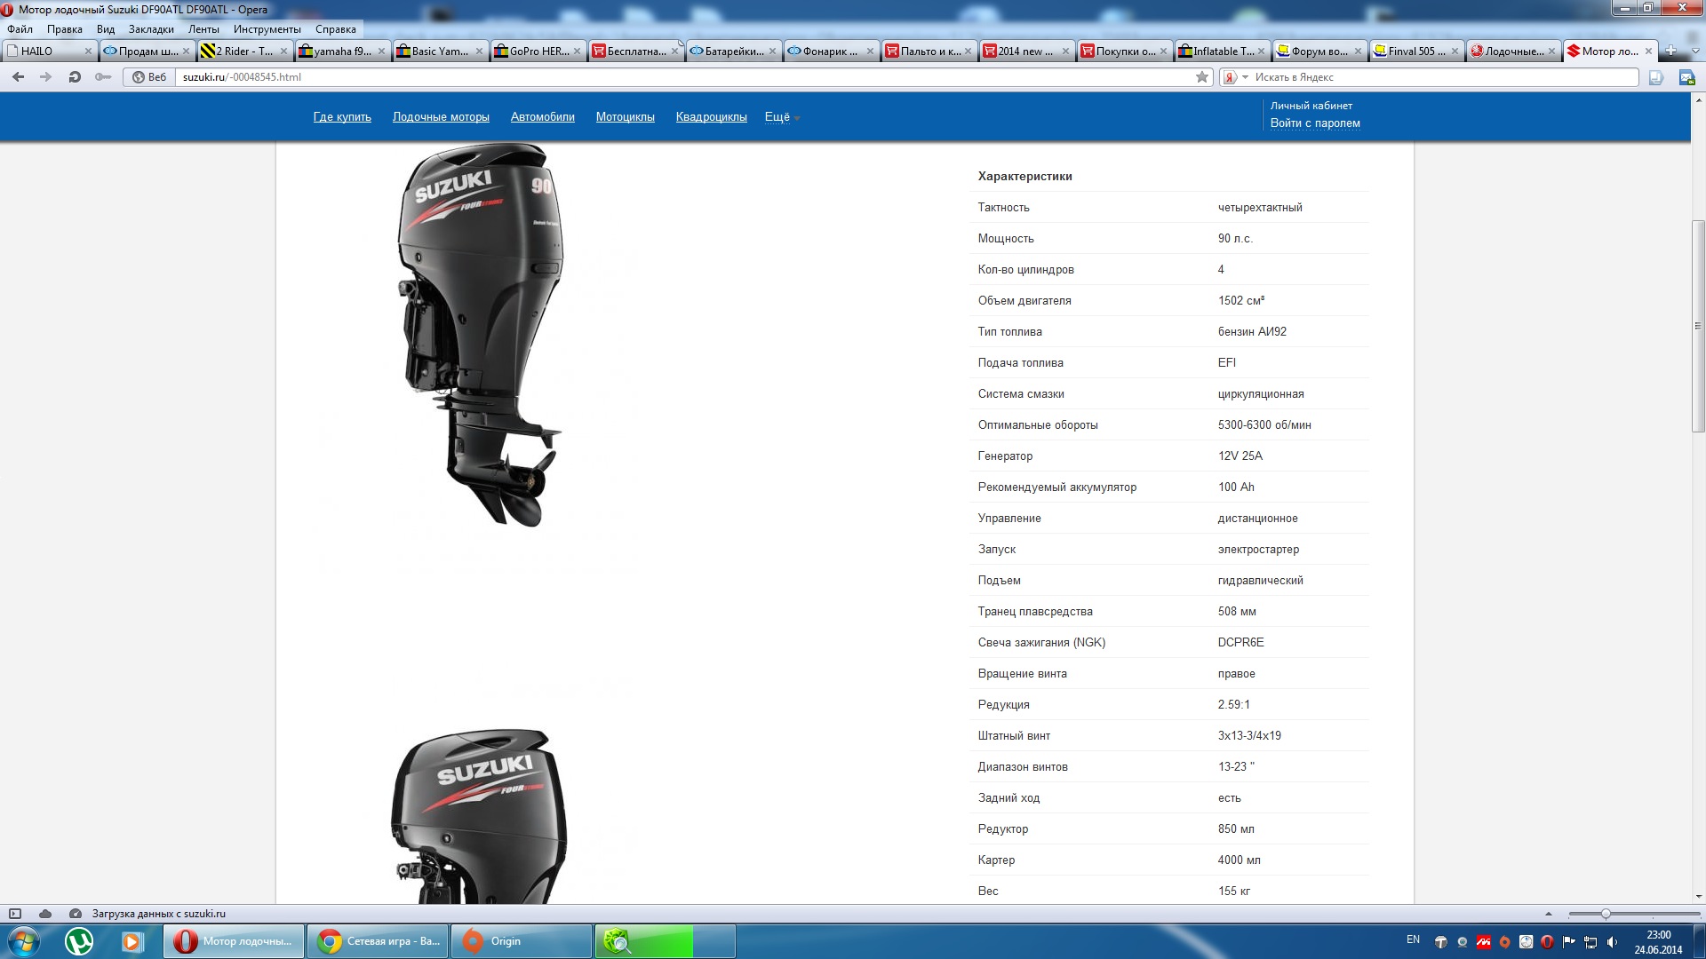Click the reload page icon
Image resolution: width=1706 pixels, height=959 pixels.
click(75, 77)
